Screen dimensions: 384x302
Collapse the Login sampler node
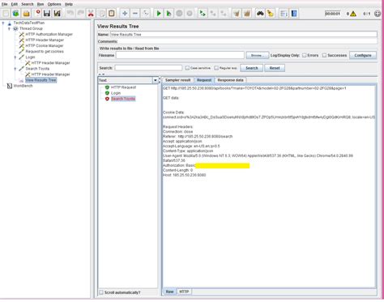pos(15,57)
